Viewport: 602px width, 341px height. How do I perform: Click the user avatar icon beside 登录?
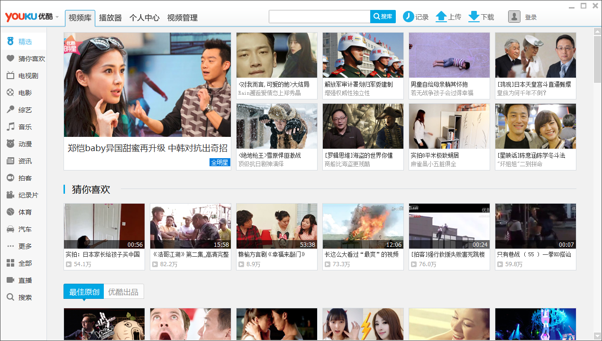pyautogui.click(x=514, y=17)
